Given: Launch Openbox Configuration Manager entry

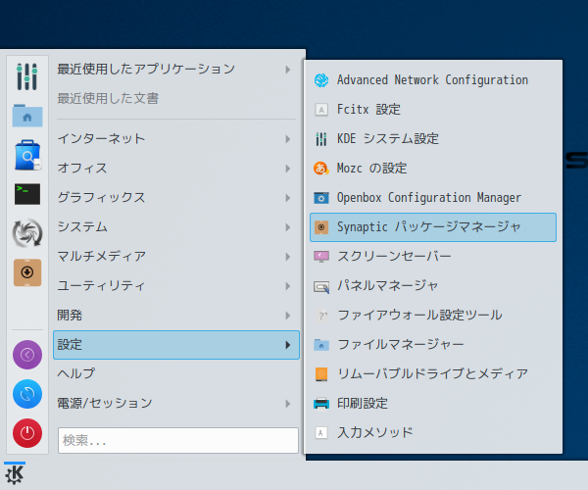Looking at the screenshot, I should [x=433, y=198].
